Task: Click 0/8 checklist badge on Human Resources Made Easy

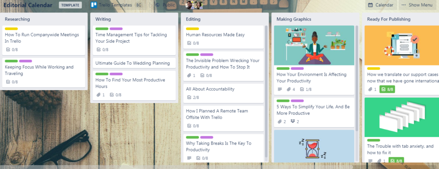Action: click(193, 43)
